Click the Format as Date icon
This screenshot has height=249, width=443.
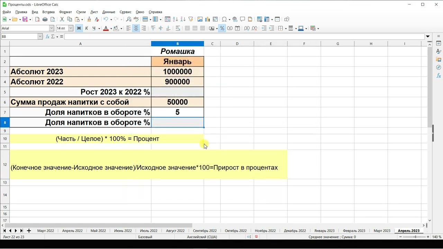(x=237, y=28)
